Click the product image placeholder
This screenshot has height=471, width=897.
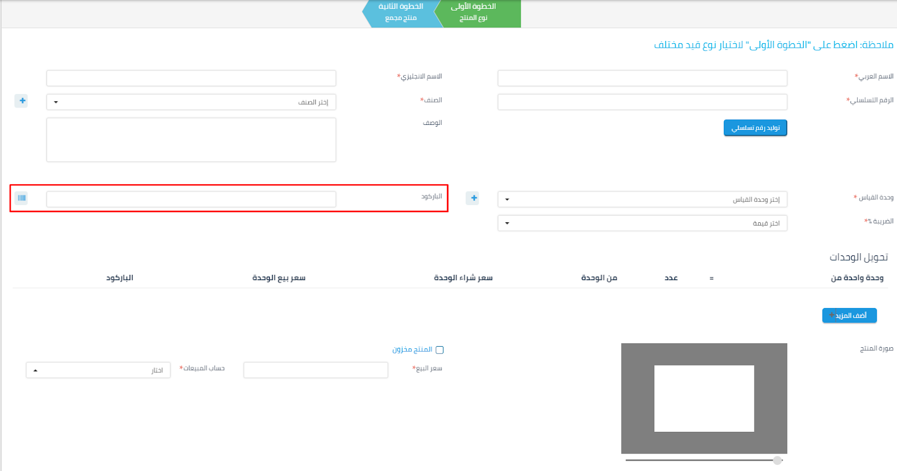[x=704, y=398]
